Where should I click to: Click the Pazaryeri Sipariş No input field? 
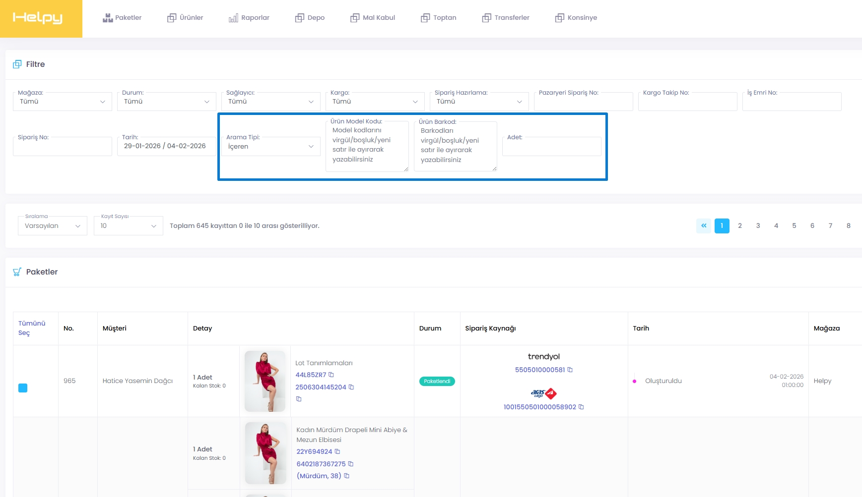click(x=583, y=103)
